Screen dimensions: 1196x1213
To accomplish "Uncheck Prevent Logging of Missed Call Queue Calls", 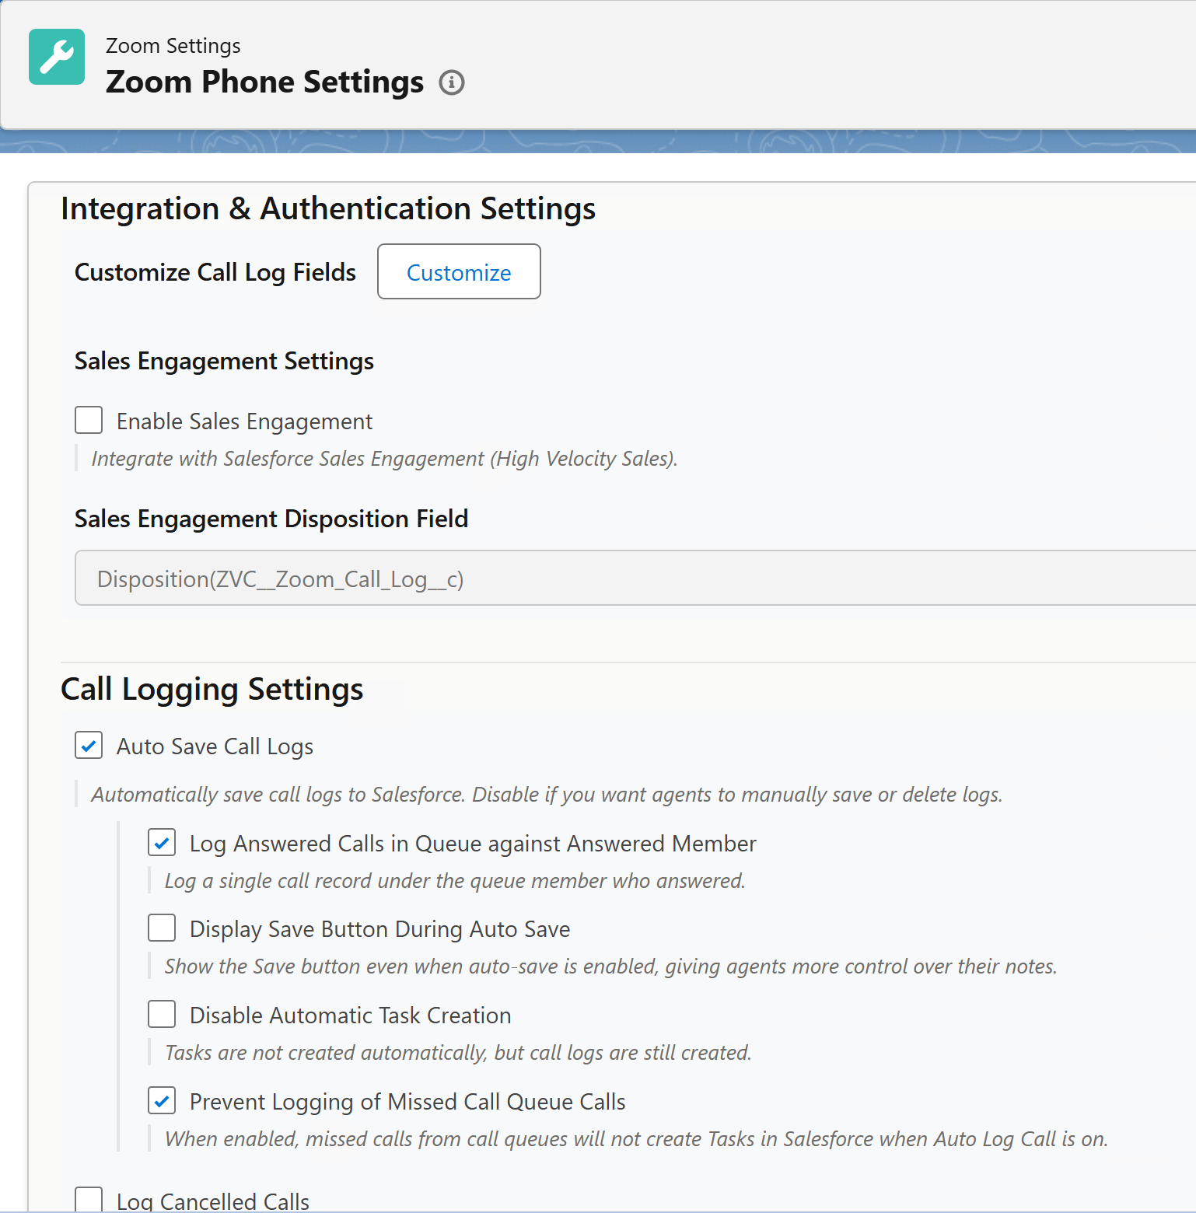I will pyautogui.click(x=162, y=1100).
